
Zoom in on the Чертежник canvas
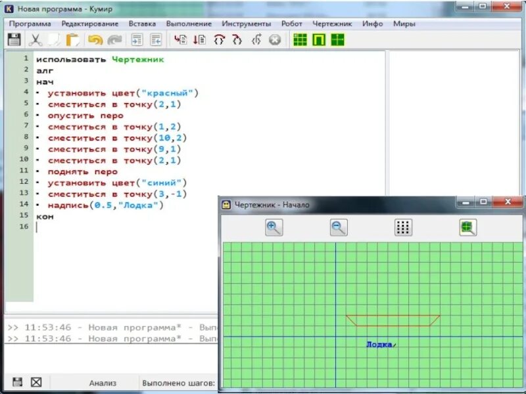click(274, 227)
